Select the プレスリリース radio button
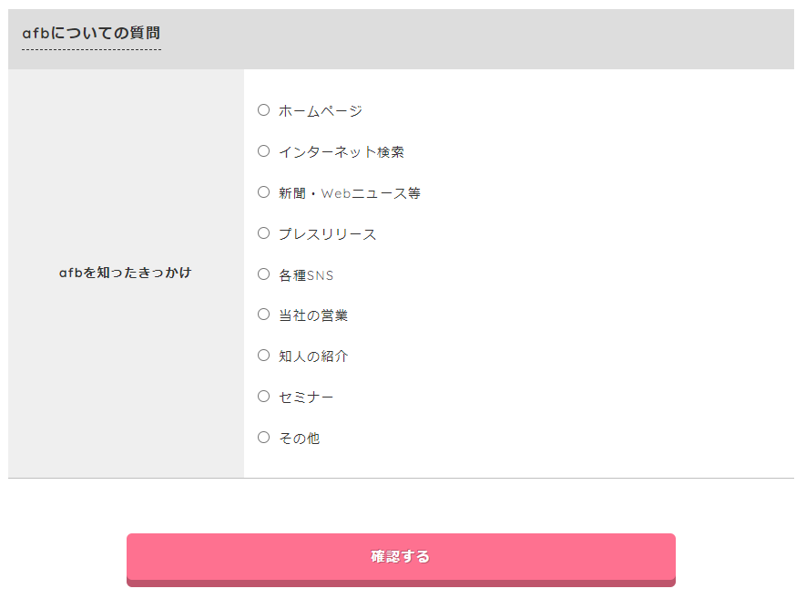Image resolution: width=806 pixels, height=599 pixels. coord(263,232)
